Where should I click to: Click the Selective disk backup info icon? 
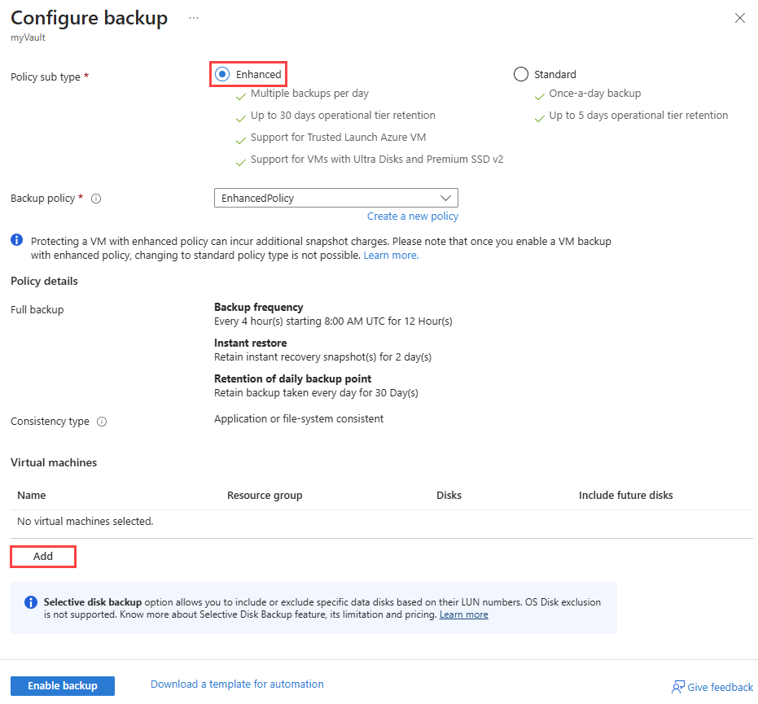[x=31, y=602]
